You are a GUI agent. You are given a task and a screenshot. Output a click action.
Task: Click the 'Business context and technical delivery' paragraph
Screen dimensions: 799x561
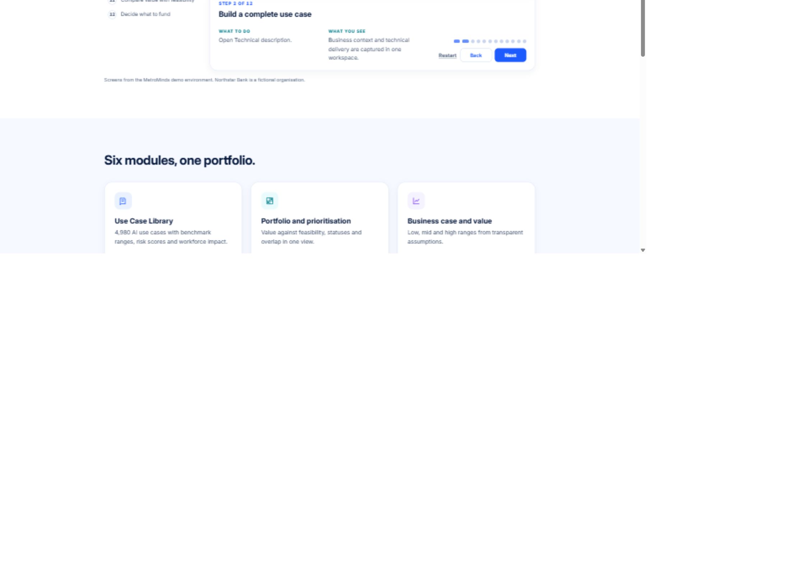coord(369,49)
